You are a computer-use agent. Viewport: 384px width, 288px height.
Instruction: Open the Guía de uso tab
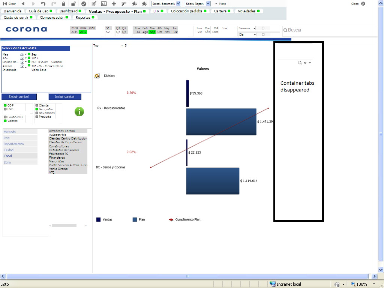[x=40, y=11]
